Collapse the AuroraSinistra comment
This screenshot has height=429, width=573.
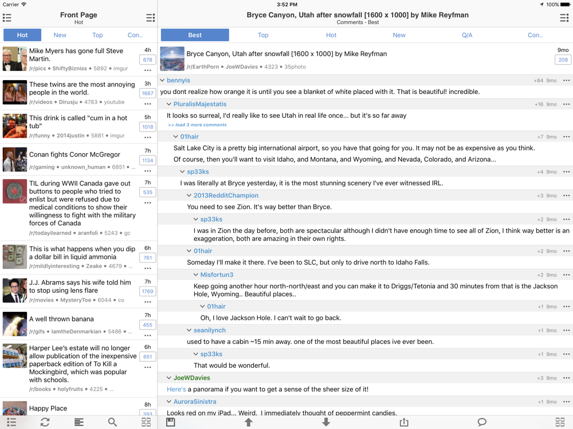pos(169,402)
